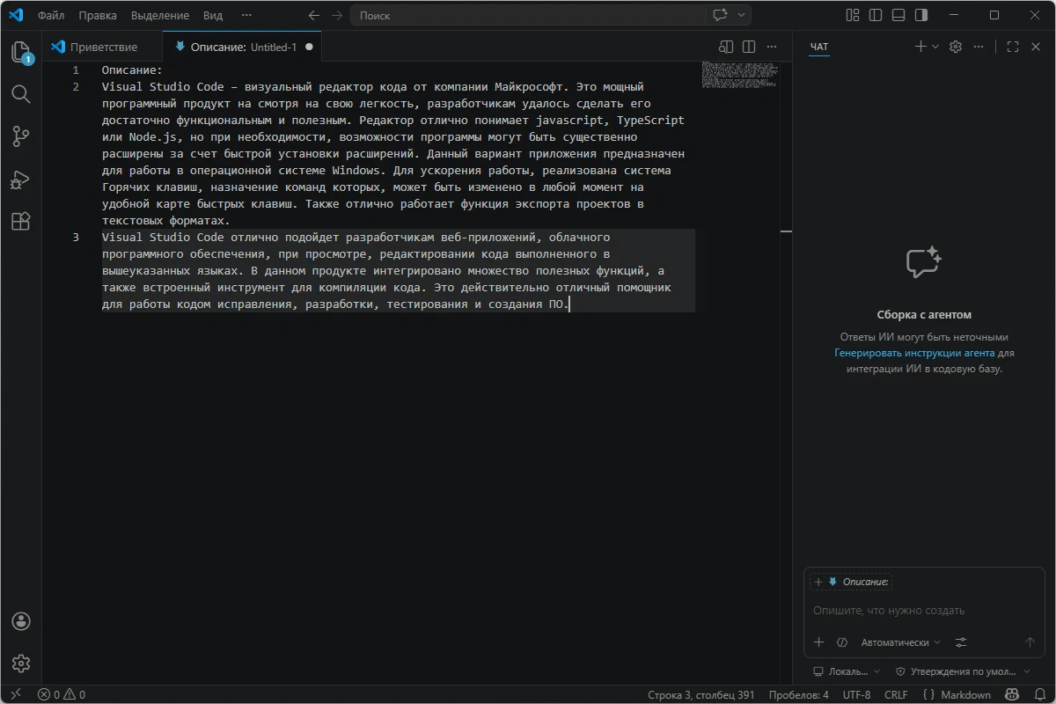Close the chat panel with X
Viewport: 1056px width, 704px height.
(1036, 47)
